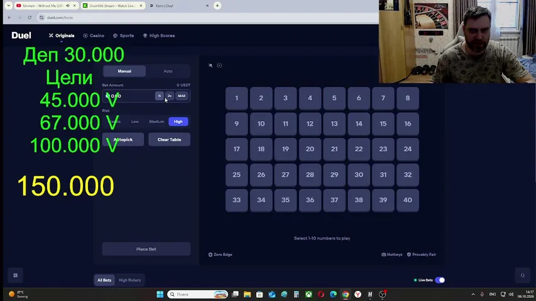Open Yandex browser from the taskbar
The height and width of the screenshot is (301, 536).
358,294
